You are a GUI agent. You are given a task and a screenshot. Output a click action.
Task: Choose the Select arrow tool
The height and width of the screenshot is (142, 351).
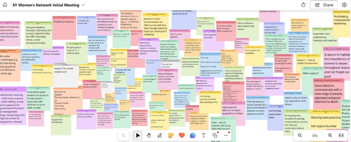[x=138, y=135]
